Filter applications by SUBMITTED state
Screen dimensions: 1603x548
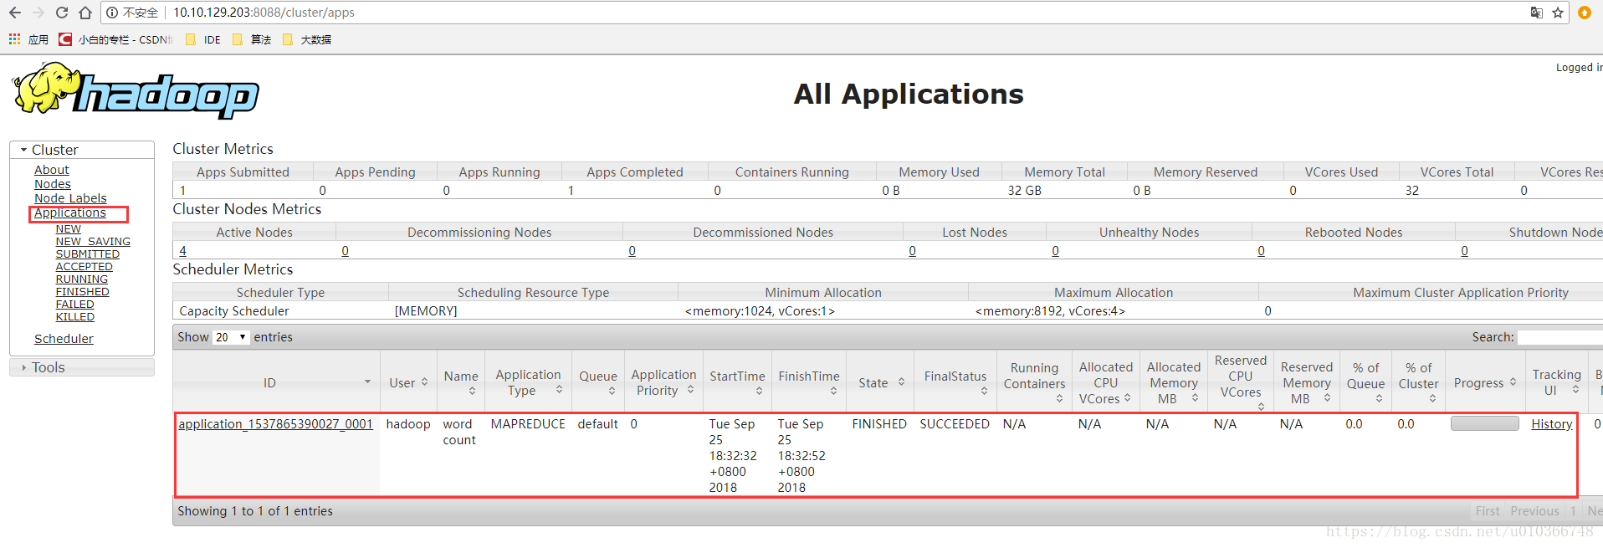pos(88,254)
